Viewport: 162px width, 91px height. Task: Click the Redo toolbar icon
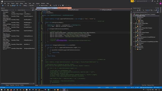20,6
